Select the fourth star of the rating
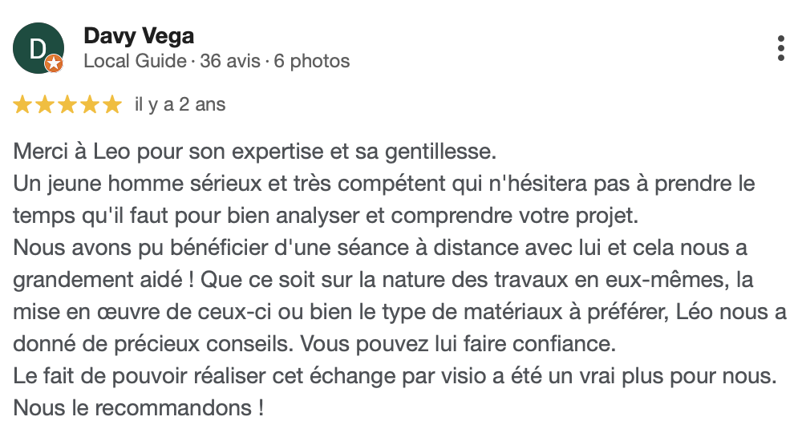Image resolution: width=802 pixels, height=433 pixels. pyautogui.click(x=90, y=105)
